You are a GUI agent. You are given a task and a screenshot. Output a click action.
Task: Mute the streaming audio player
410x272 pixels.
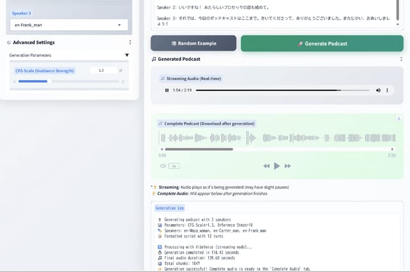[x=378, y=90]
